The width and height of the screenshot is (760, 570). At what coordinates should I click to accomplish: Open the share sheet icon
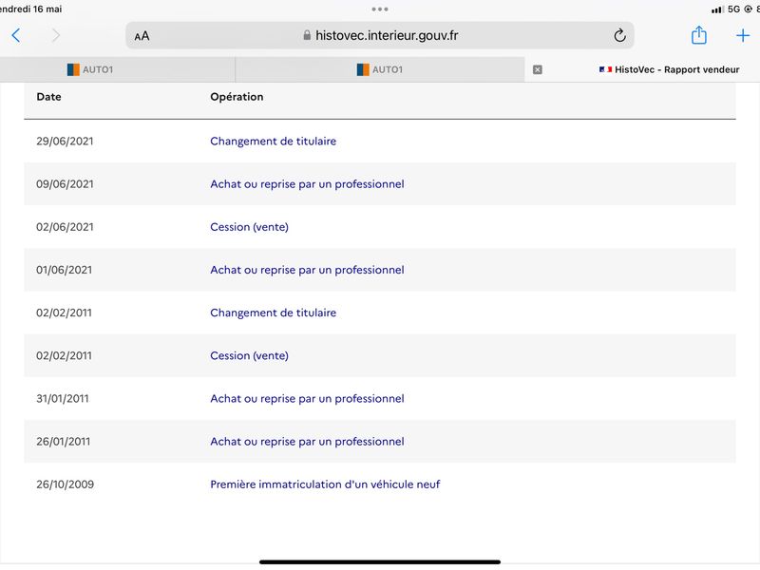coord(698,35)
